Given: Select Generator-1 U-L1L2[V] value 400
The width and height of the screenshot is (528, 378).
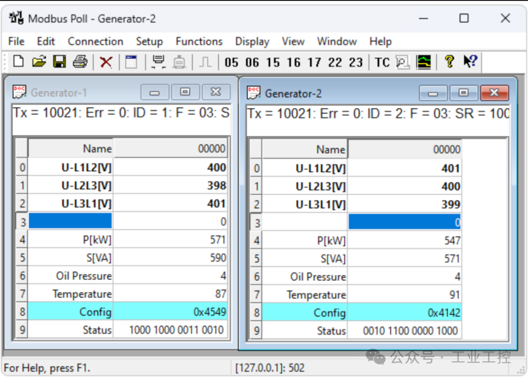Looking at the screenshot, I should pos(171,167).
